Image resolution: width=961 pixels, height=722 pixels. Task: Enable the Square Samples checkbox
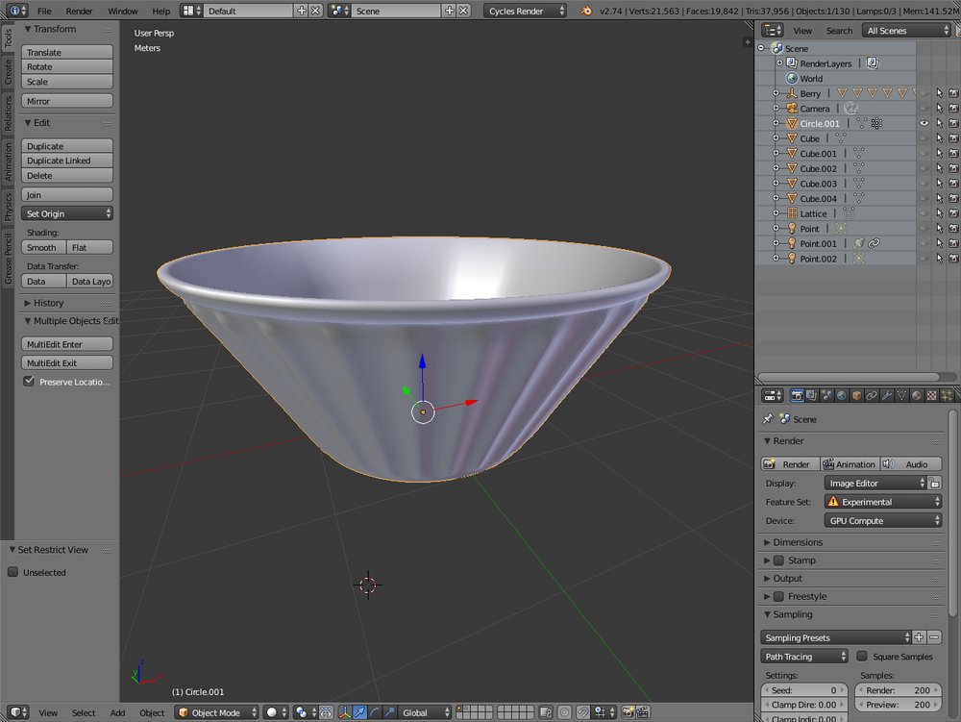[x=862, y=657]
